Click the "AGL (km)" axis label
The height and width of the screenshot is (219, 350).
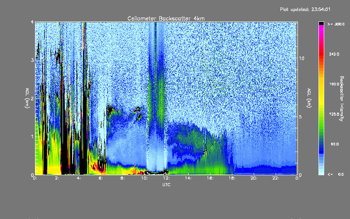28,98
